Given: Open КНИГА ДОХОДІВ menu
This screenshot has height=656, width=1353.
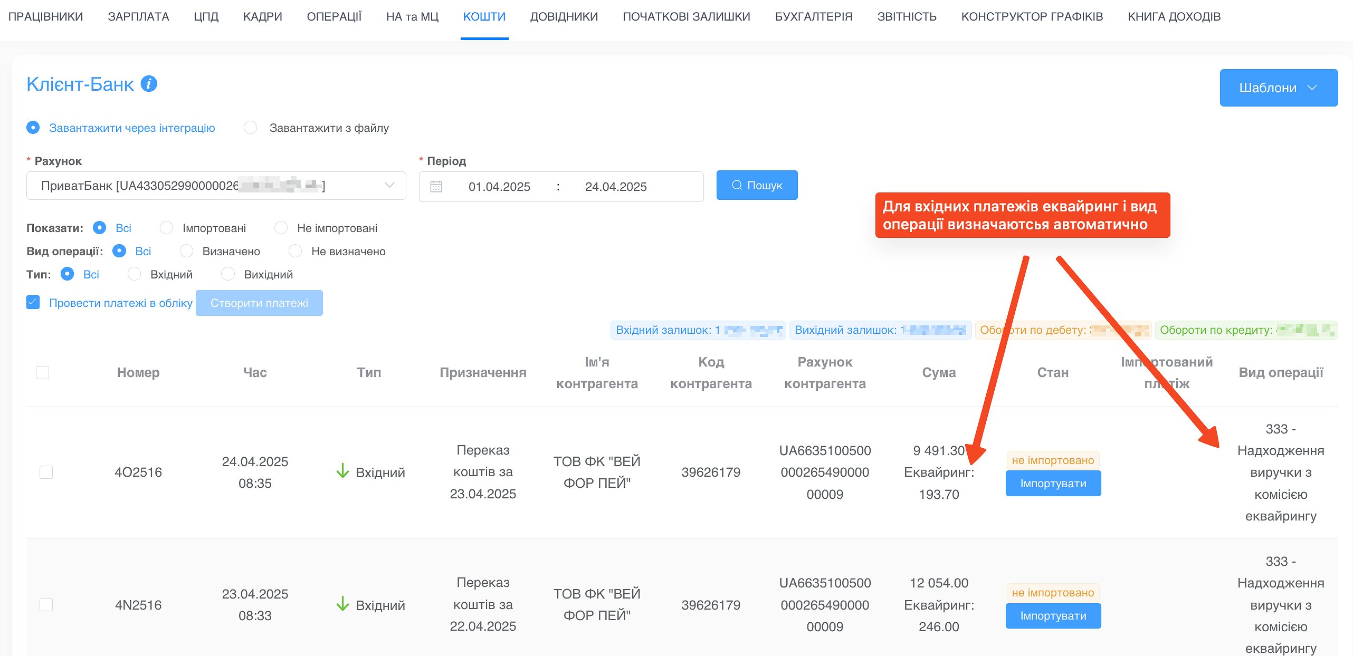Looking at the screenshot, I should coord(1174,16).
